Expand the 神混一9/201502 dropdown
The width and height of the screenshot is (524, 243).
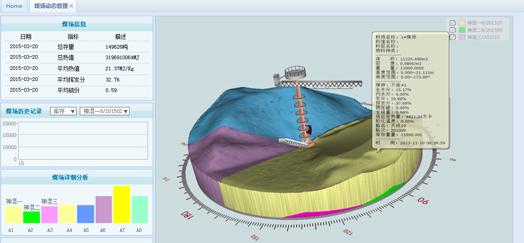click(104, 111)
